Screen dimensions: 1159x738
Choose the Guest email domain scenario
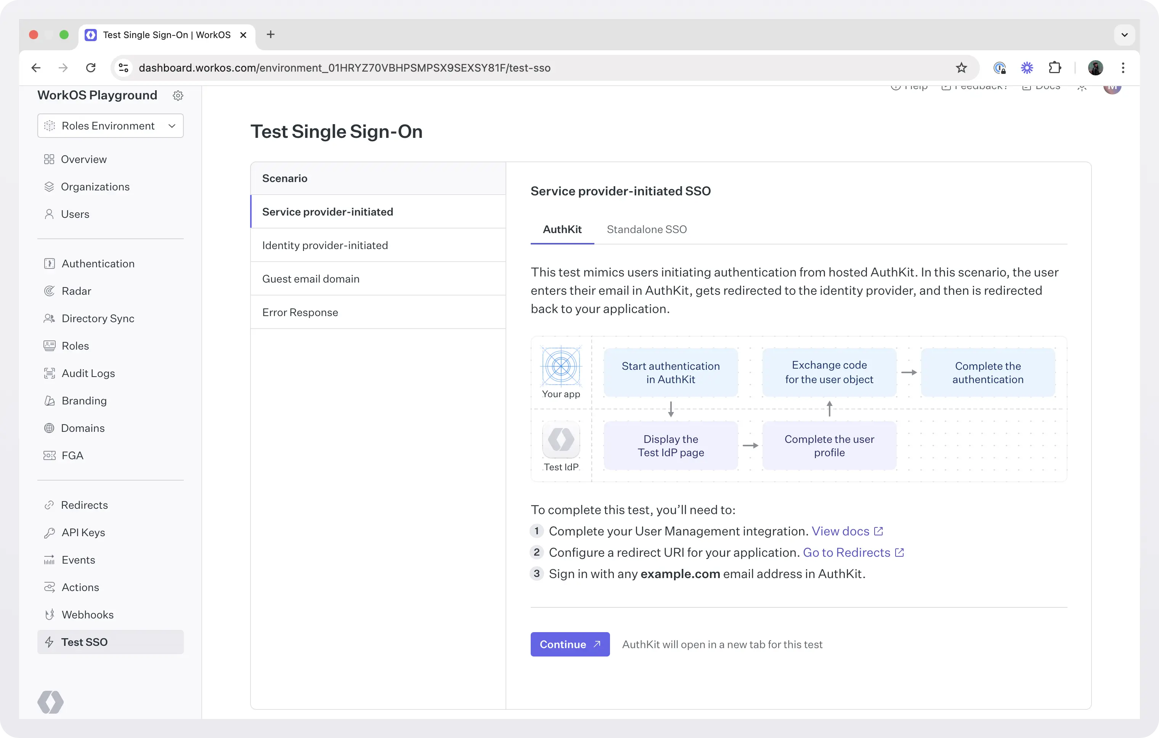378,279
